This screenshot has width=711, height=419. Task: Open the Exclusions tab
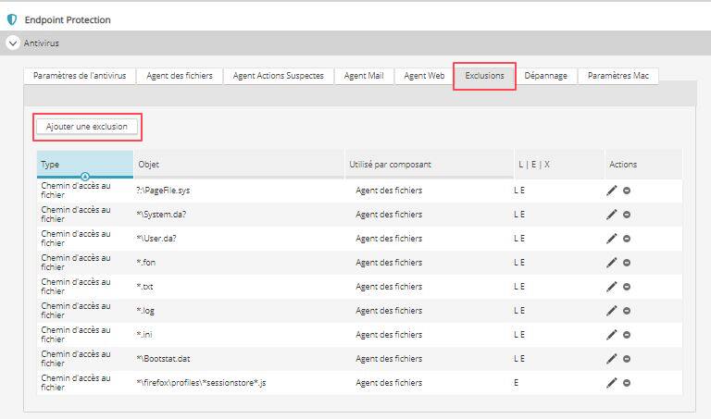tap(484, 76)
